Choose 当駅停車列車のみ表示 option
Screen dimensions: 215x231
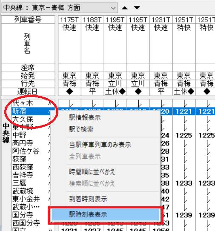pos(100,145)
